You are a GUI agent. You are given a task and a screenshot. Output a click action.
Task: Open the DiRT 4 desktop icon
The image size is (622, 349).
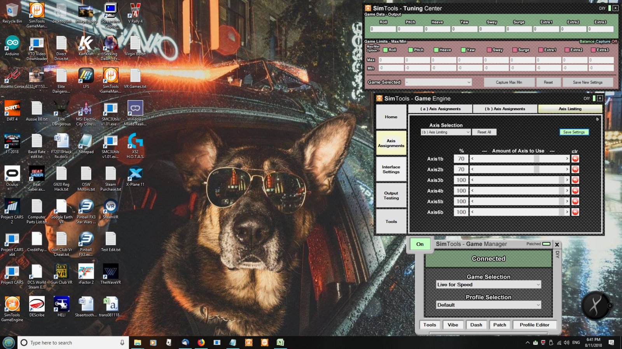click(12, 111)
